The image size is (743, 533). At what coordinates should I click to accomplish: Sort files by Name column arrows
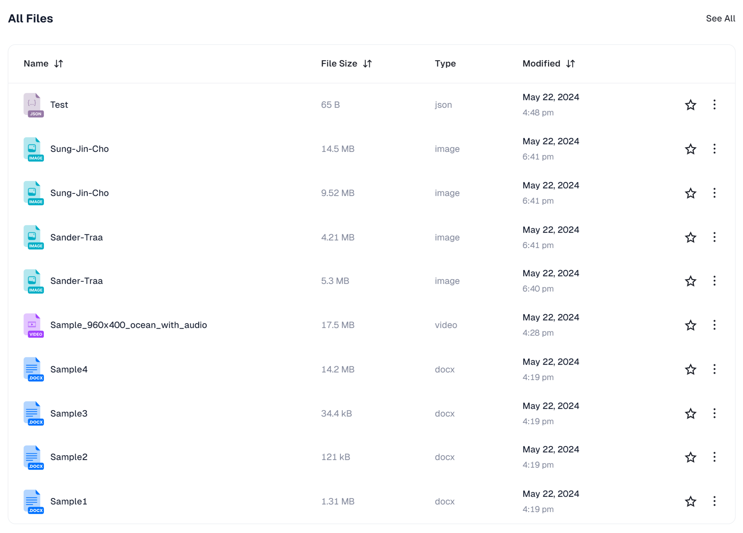[x=59, y=63]
